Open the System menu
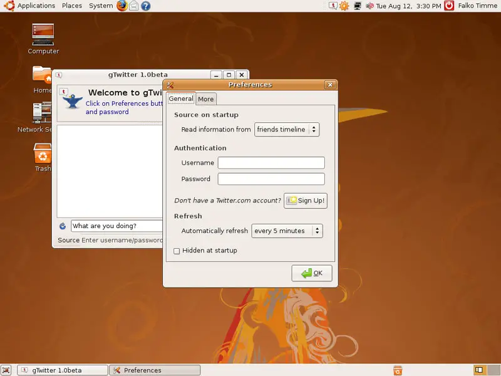The height and width of the screenshot is (376, 501). point(101,6)
